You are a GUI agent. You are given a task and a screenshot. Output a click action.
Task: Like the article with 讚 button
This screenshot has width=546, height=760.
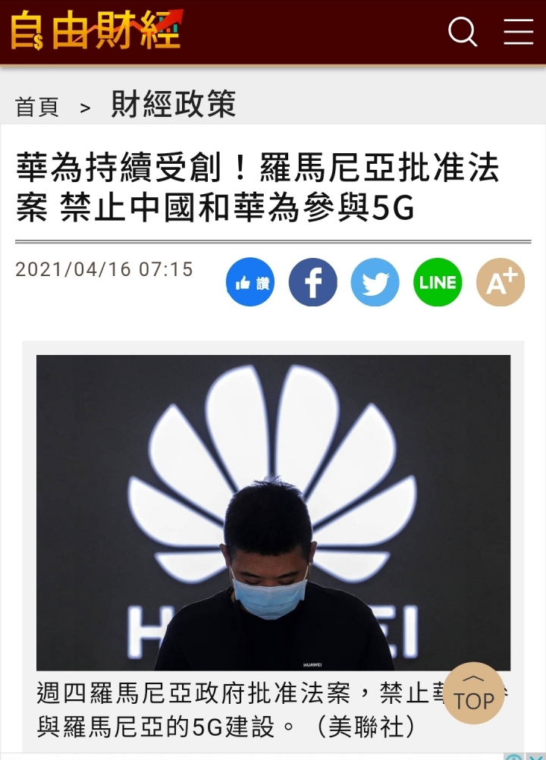[250, 282]
